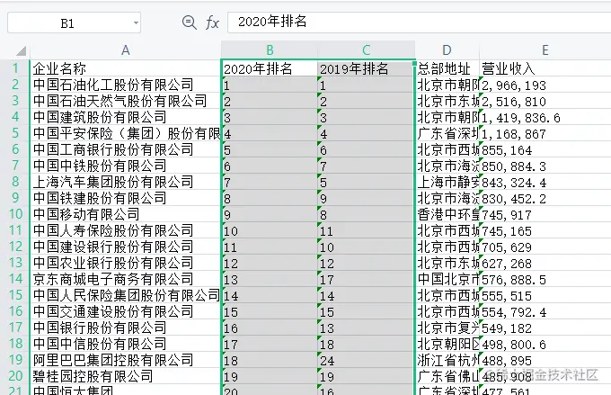Click the 2020年排名 cell in B1
The width and height of the screenshot is (611, 395).
click(270, 68)
